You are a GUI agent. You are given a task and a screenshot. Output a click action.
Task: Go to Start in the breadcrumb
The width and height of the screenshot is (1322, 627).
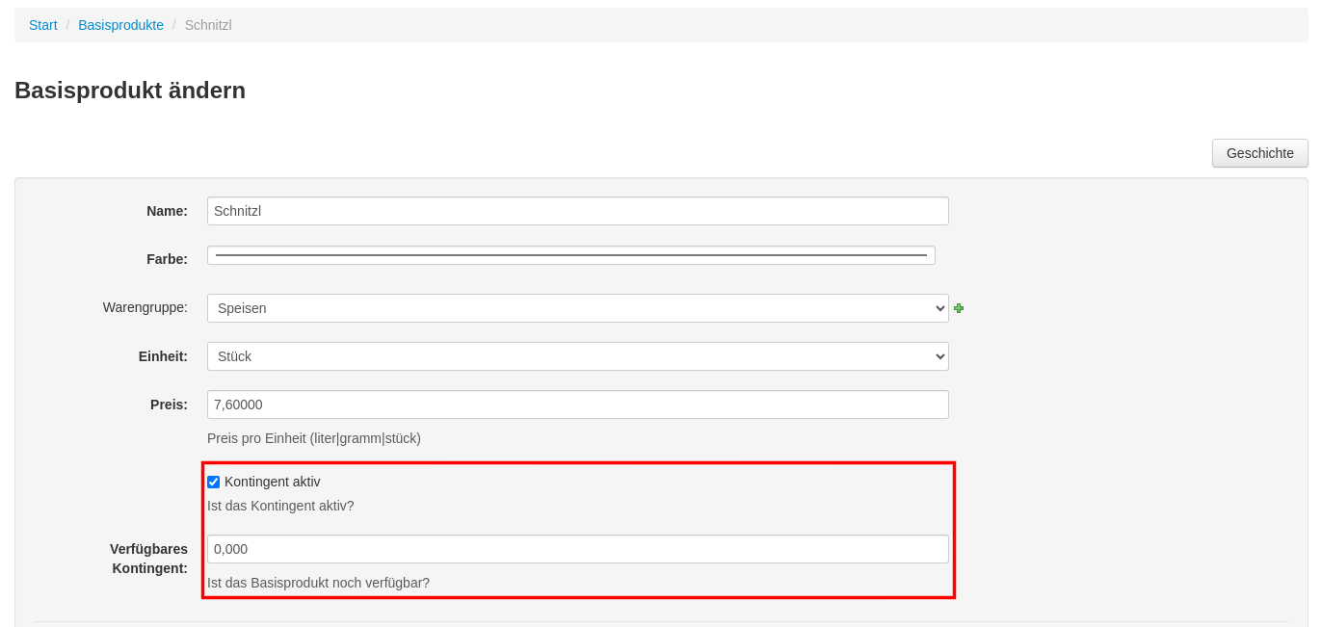[43, 25]
